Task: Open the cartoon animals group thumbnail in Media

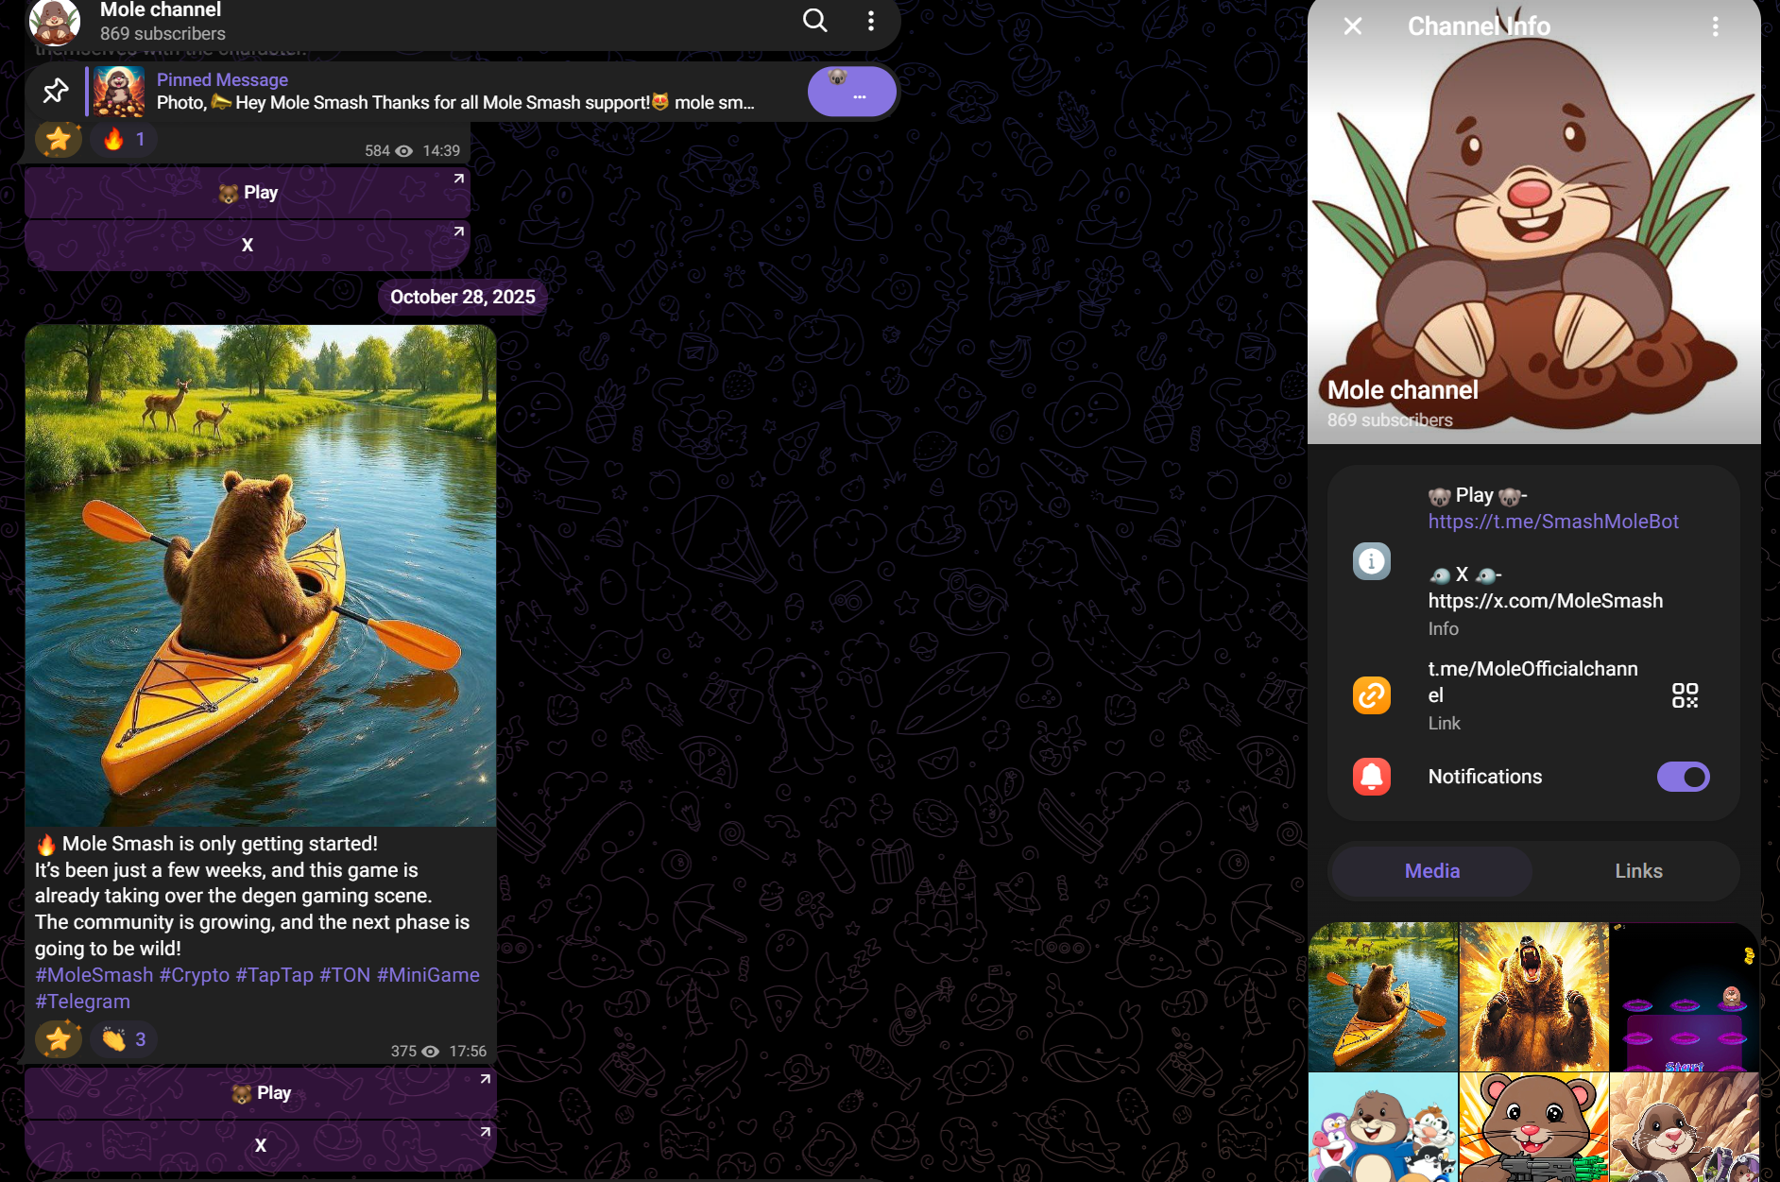Action: pos(1383,1127)
